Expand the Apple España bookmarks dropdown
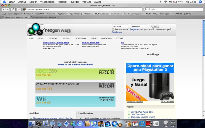This screenshot has width=205, height=128. [15, 14]
